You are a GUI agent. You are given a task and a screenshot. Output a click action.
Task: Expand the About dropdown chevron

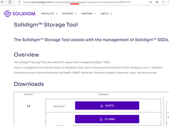click(111, 14)
